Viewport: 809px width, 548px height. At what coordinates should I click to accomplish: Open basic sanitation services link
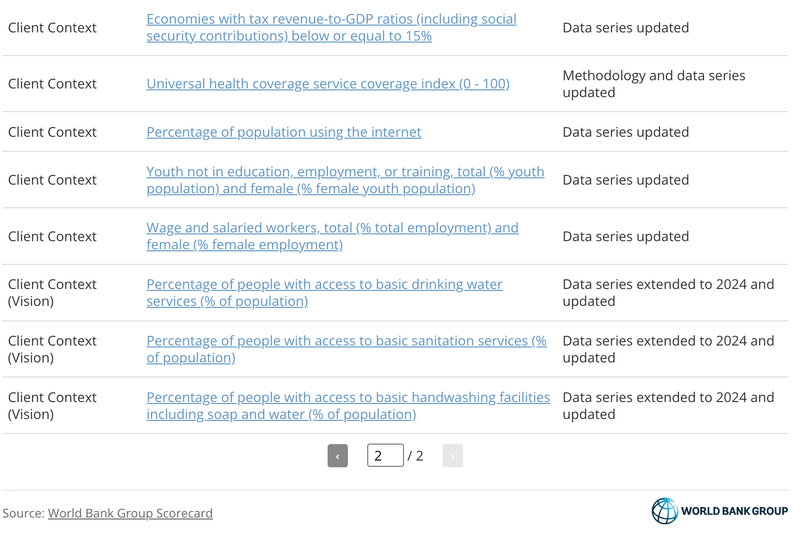tap(346, 349)
